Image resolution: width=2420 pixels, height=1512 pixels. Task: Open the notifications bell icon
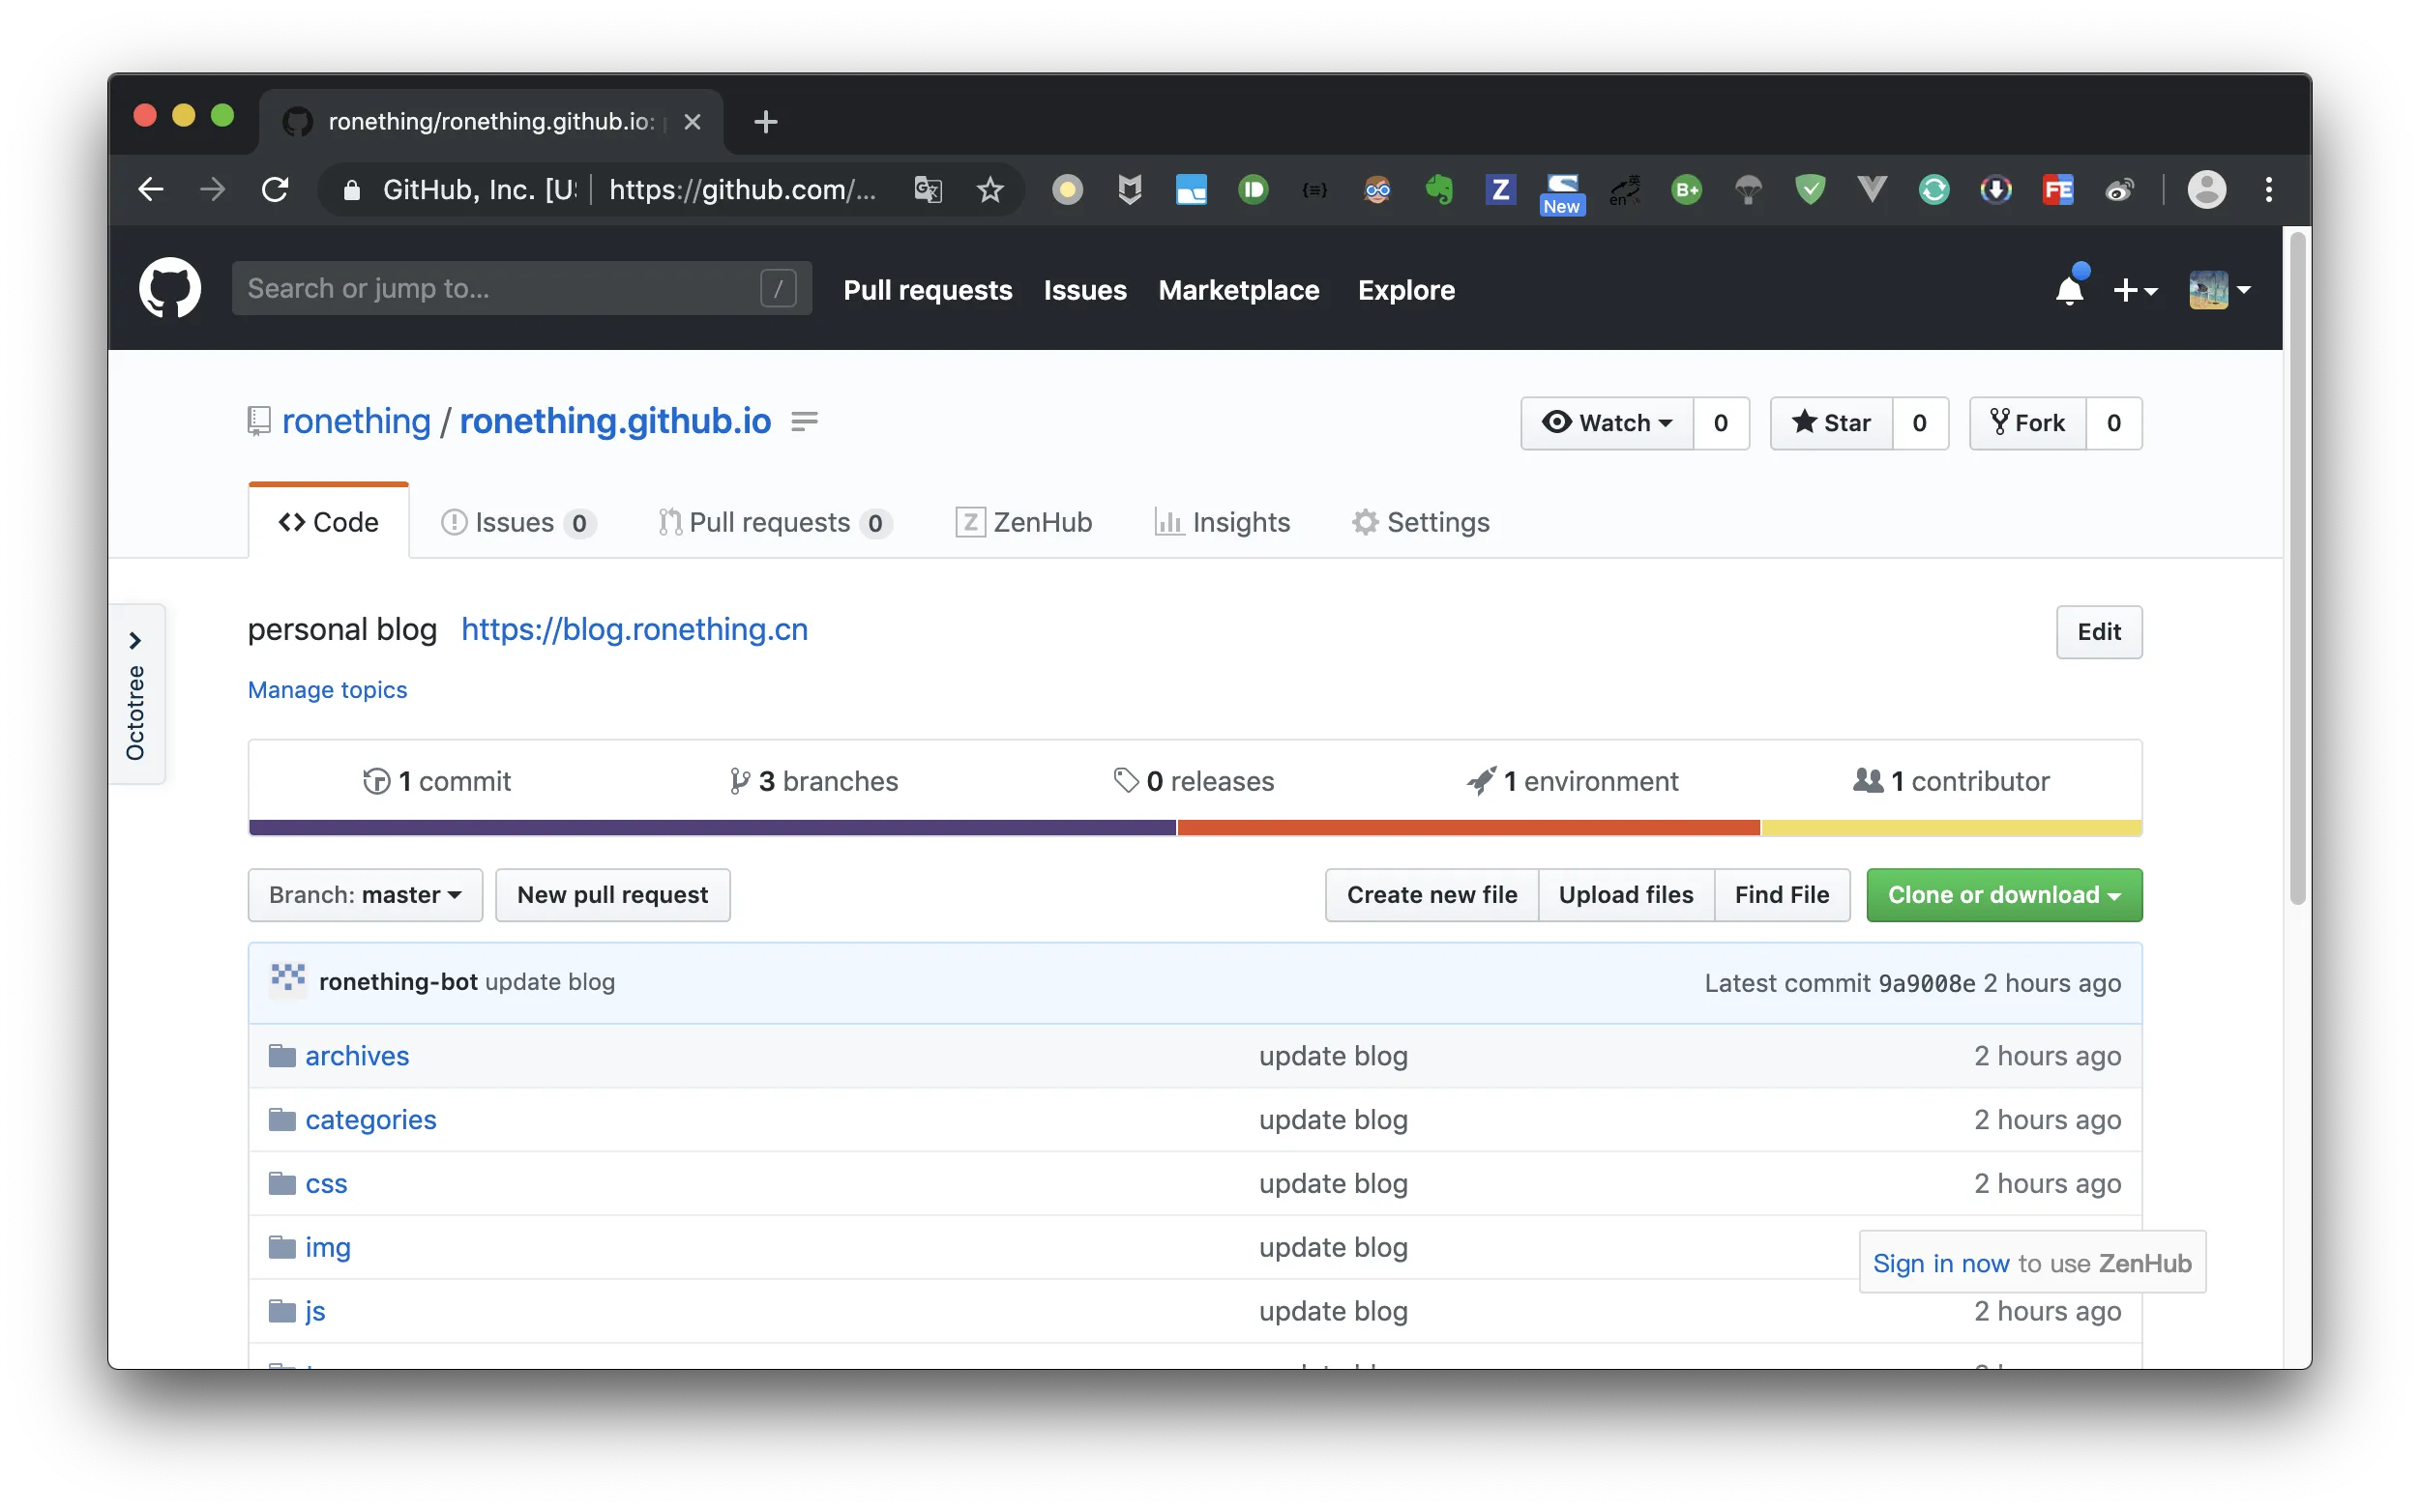point(2069,290)
